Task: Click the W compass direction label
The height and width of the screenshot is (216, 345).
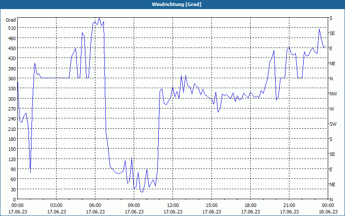Action: point(332,109)
